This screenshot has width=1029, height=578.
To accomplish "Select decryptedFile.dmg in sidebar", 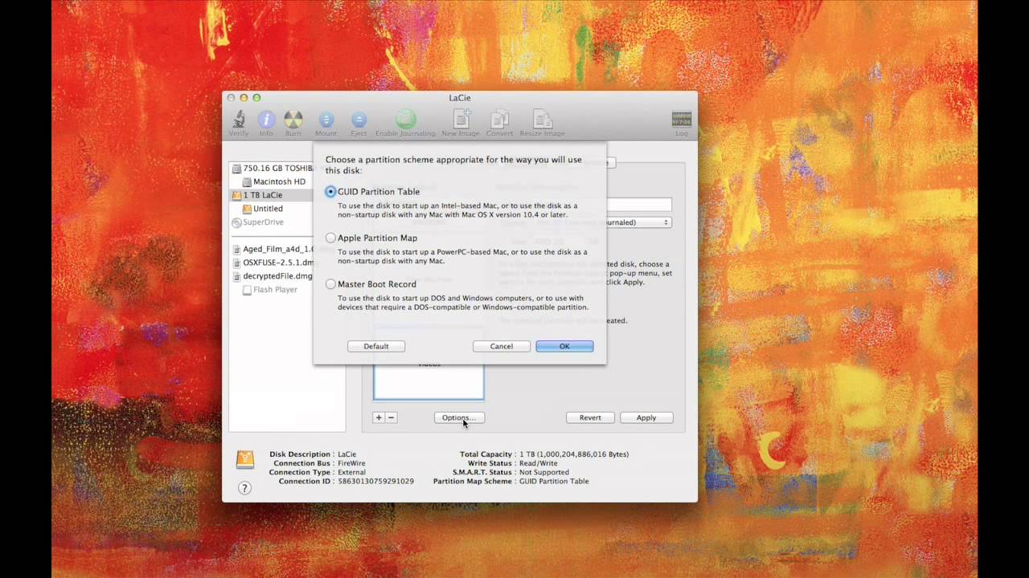I will [x=272, y=276].
